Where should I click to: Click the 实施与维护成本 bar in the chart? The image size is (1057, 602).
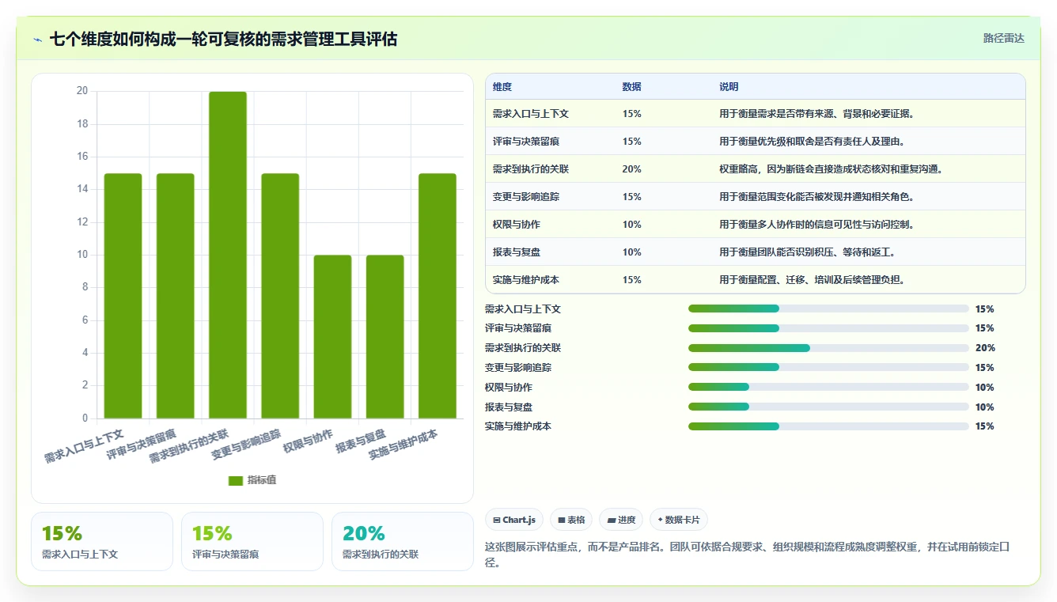pyautogui.click(x=438, y=296)
